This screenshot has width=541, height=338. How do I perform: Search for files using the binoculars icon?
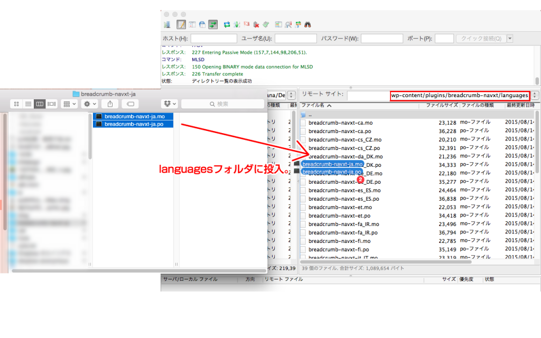click(x=307, y=24)
